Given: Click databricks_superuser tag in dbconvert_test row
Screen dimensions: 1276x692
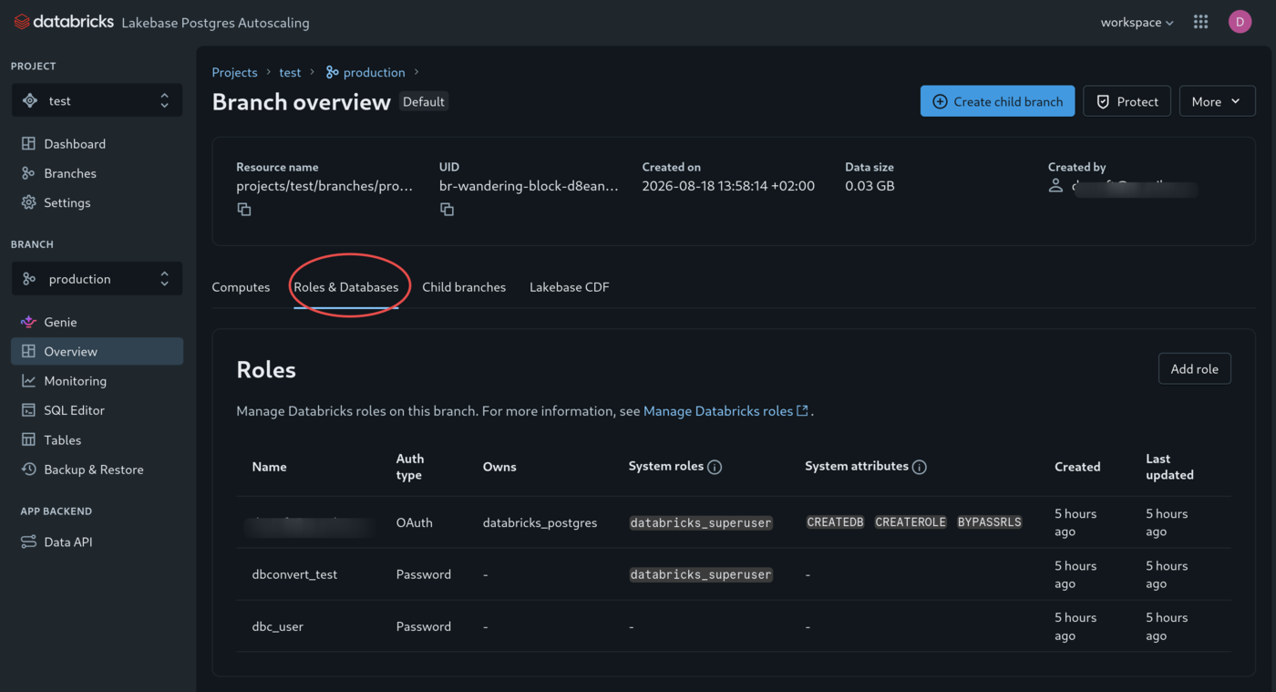Looking at the screenshot, I should (x=701, y=574).
